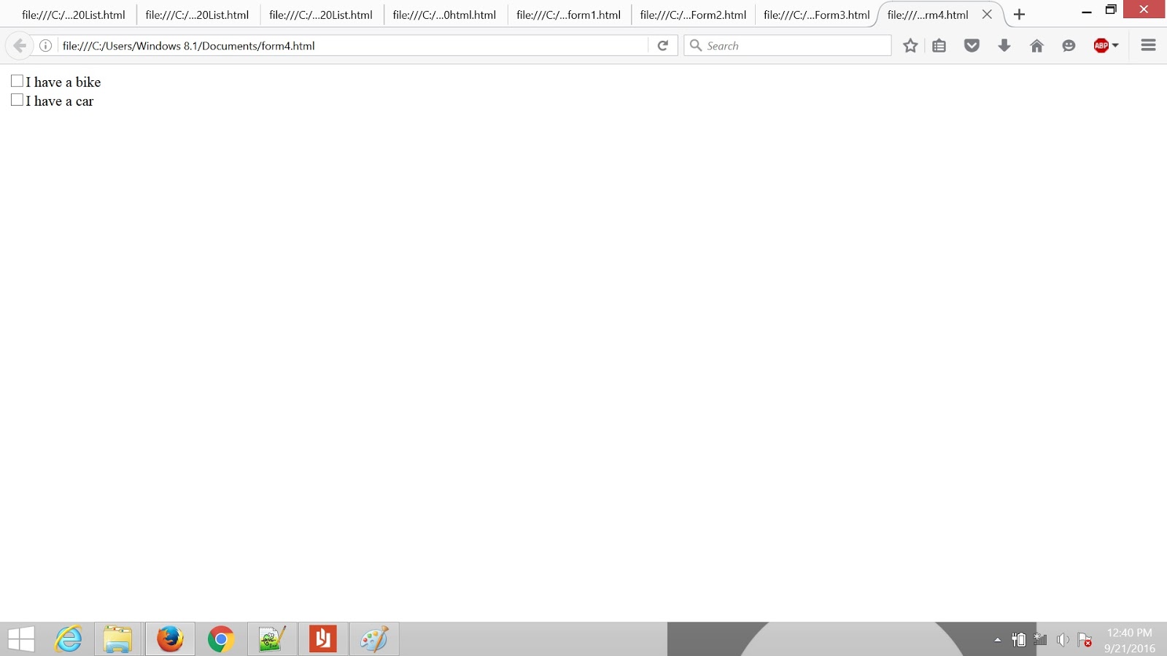Launch Internet Explorer from taskbar
This screenshot has width=1167, height=656.
coord(68,639)
